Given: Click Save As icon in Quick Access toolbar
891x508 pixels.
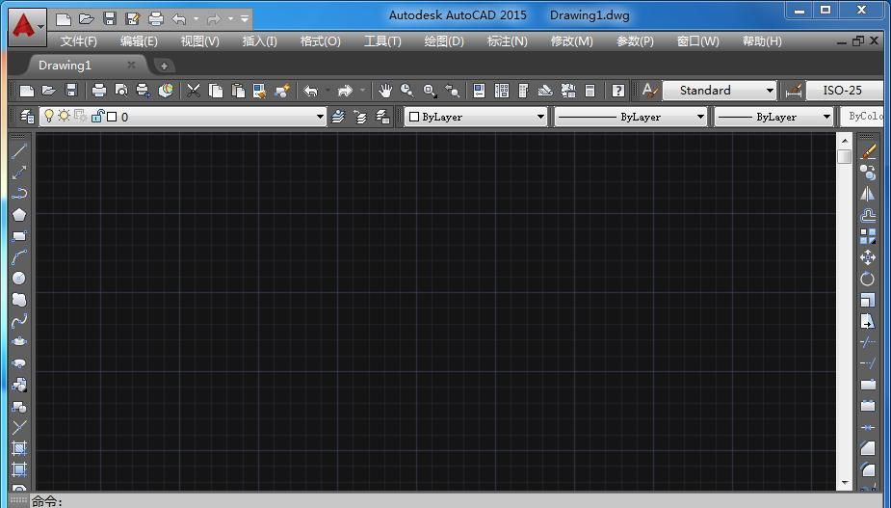Looking at the screenshot, I should coord(132,19).
